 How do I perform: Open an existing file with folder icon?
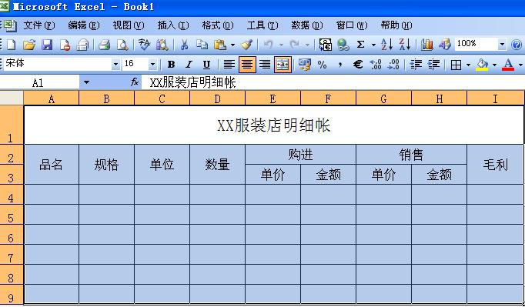pyautogui.click(x=29, y=45)
